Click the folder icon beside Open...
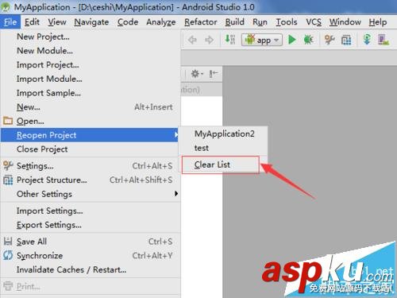This screenshot has width=397, height=298. coord(8,121)
